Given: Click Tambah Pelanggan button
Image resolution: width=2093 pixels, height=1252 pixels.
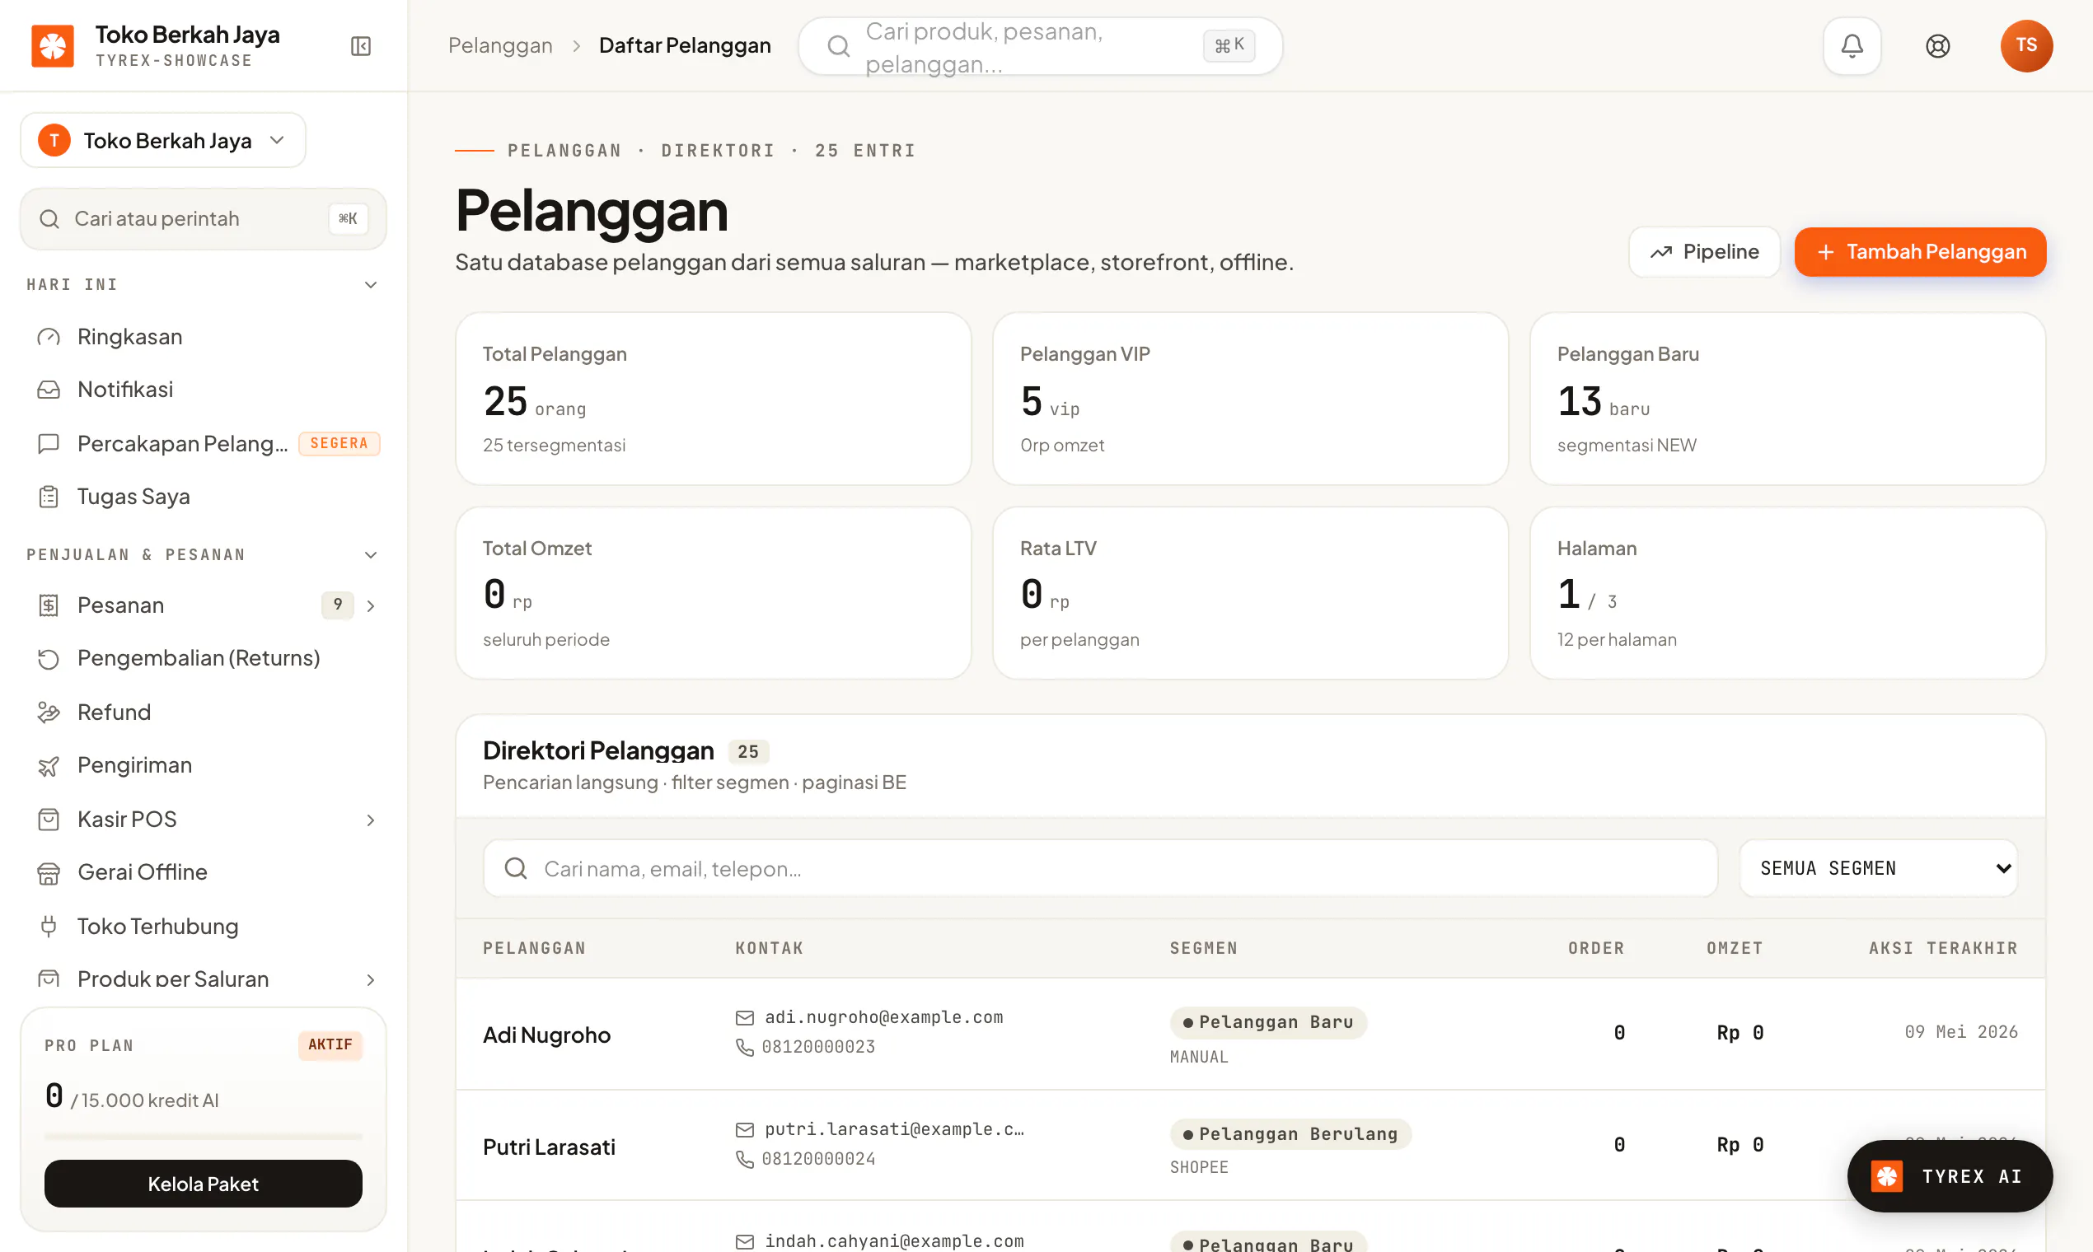Looking at the screenshot, I should click(1920, 251).
